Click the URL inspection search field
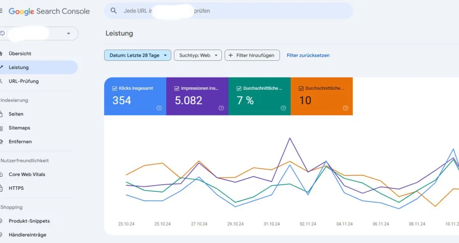The image size is (459, 243). tap(228, 11)
